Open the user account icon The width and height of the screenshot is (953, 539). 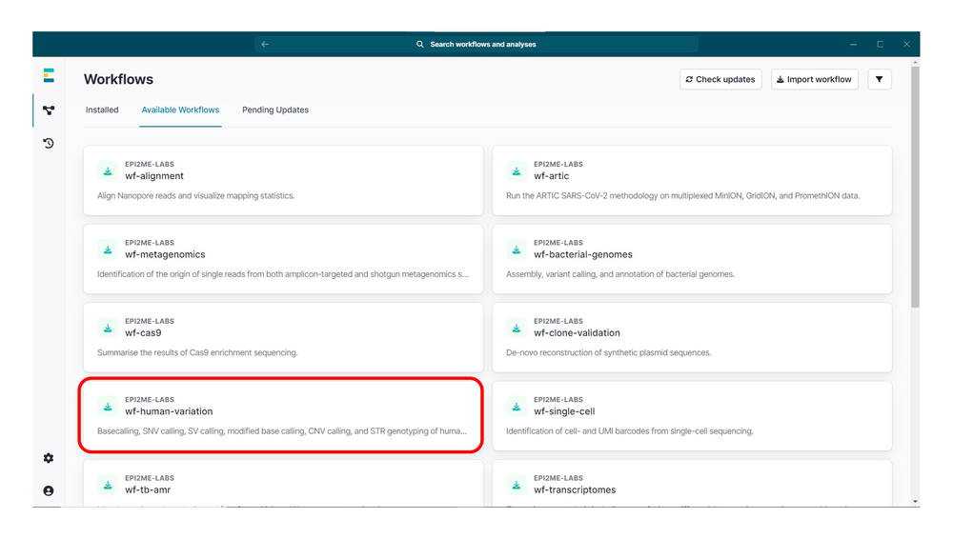click(49, 490)
